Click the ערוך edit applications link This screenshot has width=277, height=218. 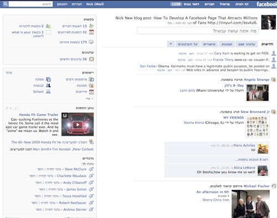[9, 73]
